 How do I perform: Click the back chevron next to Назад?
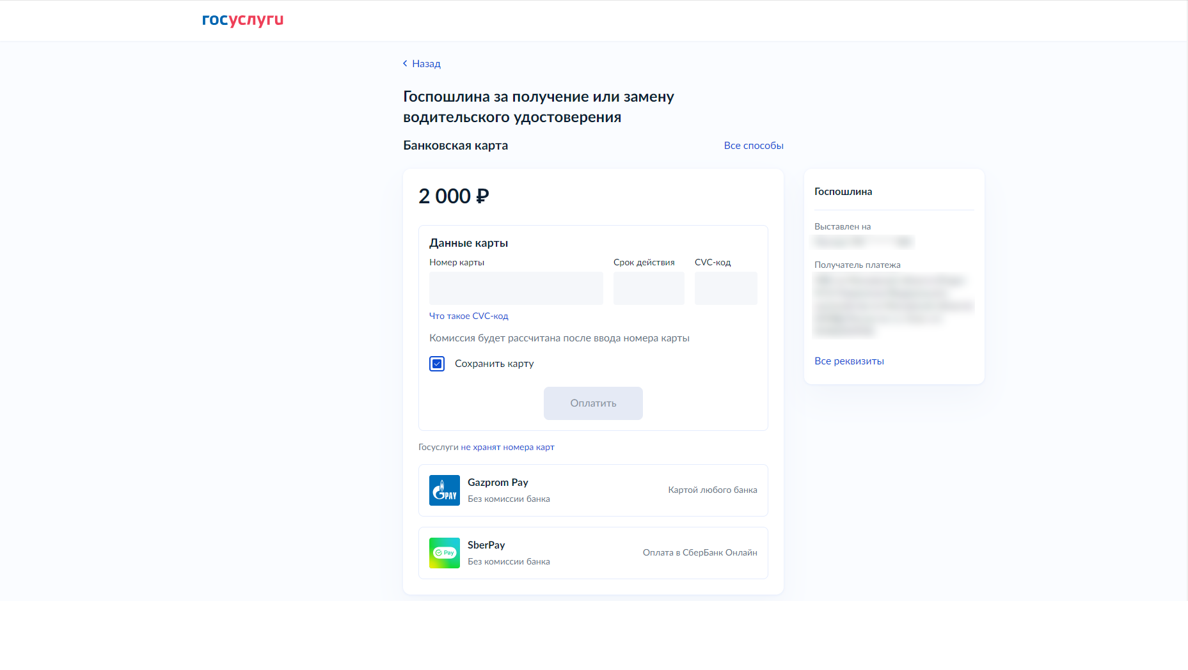click(405, 63)
